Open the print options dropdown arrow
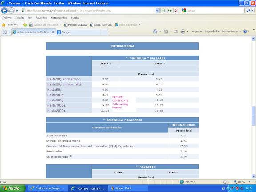Viewport: 256px width, 192px height. (x=188, y=32)
